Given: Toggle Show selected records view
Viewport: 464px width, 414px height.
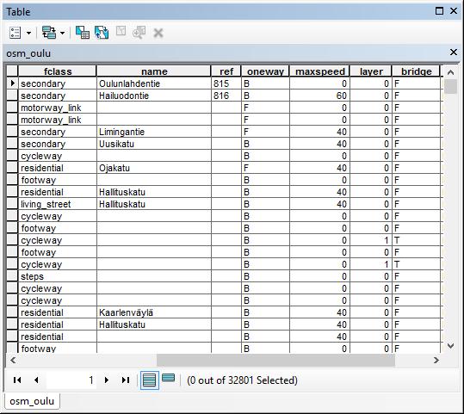Looking at the screenshot, I should (x=169, y=378).
